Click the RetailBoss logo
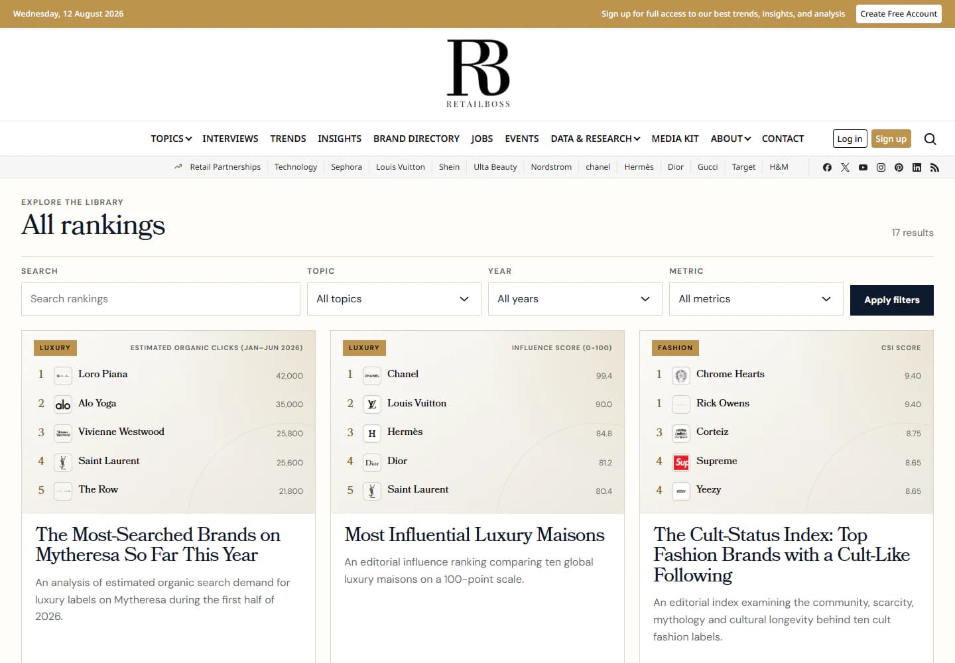Screen dimensions: 955x663 coord(478,73)
